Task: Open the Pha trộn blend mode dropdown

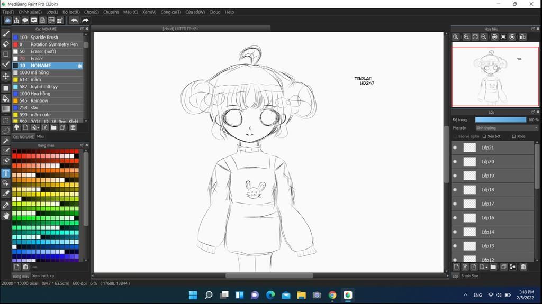Action: click(x=507, y=128)
